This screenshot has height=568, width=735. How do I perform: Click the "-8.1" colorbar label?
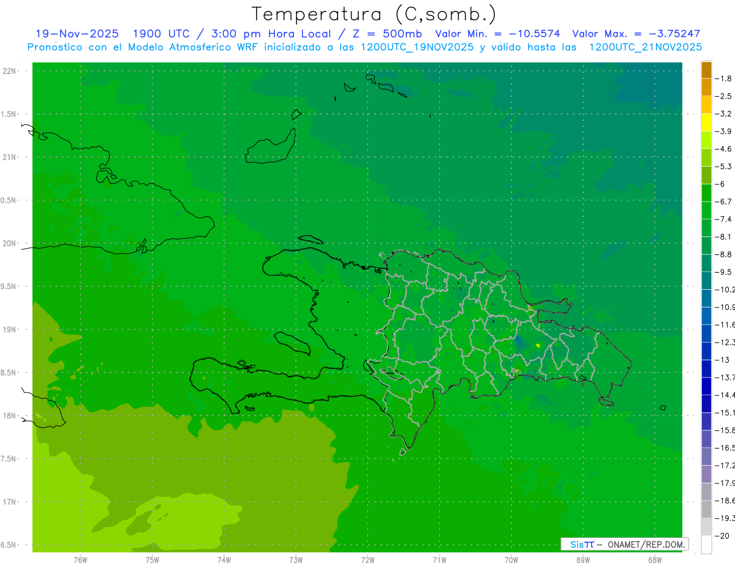pyautogui.click(x=723, y=237)
